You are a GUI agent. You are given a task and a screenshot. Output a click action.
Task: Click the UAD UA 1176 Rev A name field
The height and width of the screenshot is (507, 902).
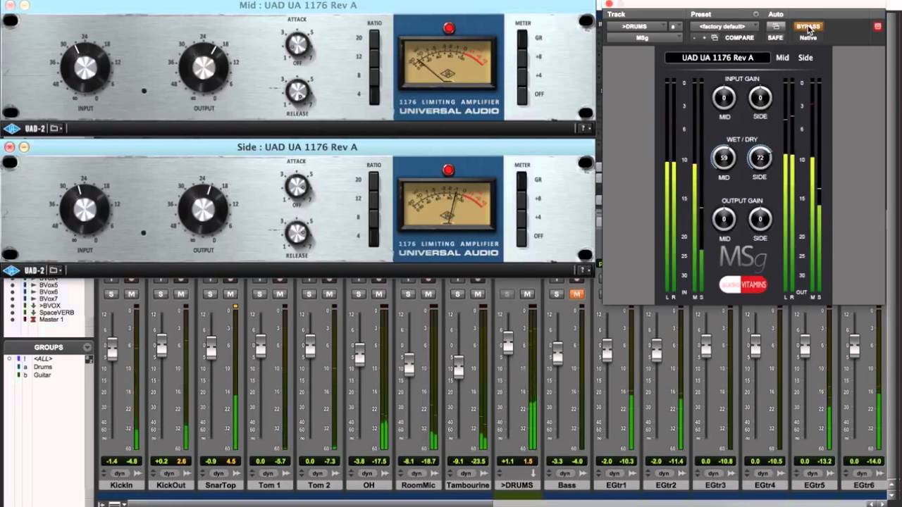coord(717,58)
